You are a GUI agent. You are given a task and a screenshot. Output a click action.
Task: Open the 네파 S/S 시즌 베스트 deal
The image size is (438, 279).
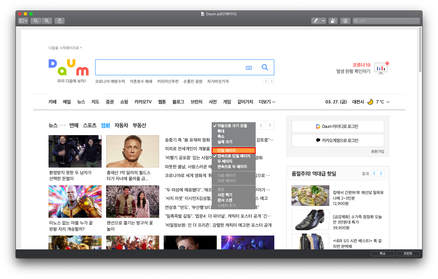(357, 243)
